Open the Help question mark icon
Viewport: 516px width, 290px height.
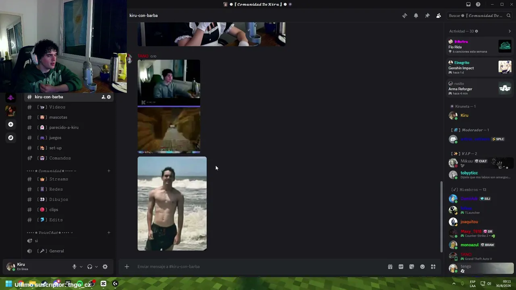478,4
